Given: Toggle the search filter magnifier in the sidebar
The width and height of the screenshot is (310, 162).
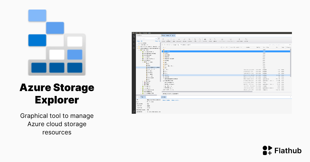Looking at the screenshot, I should (x=158, y=38).
